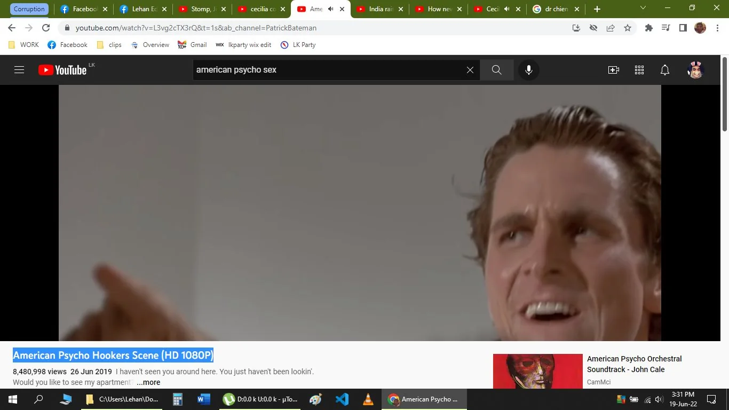Click the page vertical scrollbar thumb
The width and height of the screenshot is (729, 410).
point(725,94)
